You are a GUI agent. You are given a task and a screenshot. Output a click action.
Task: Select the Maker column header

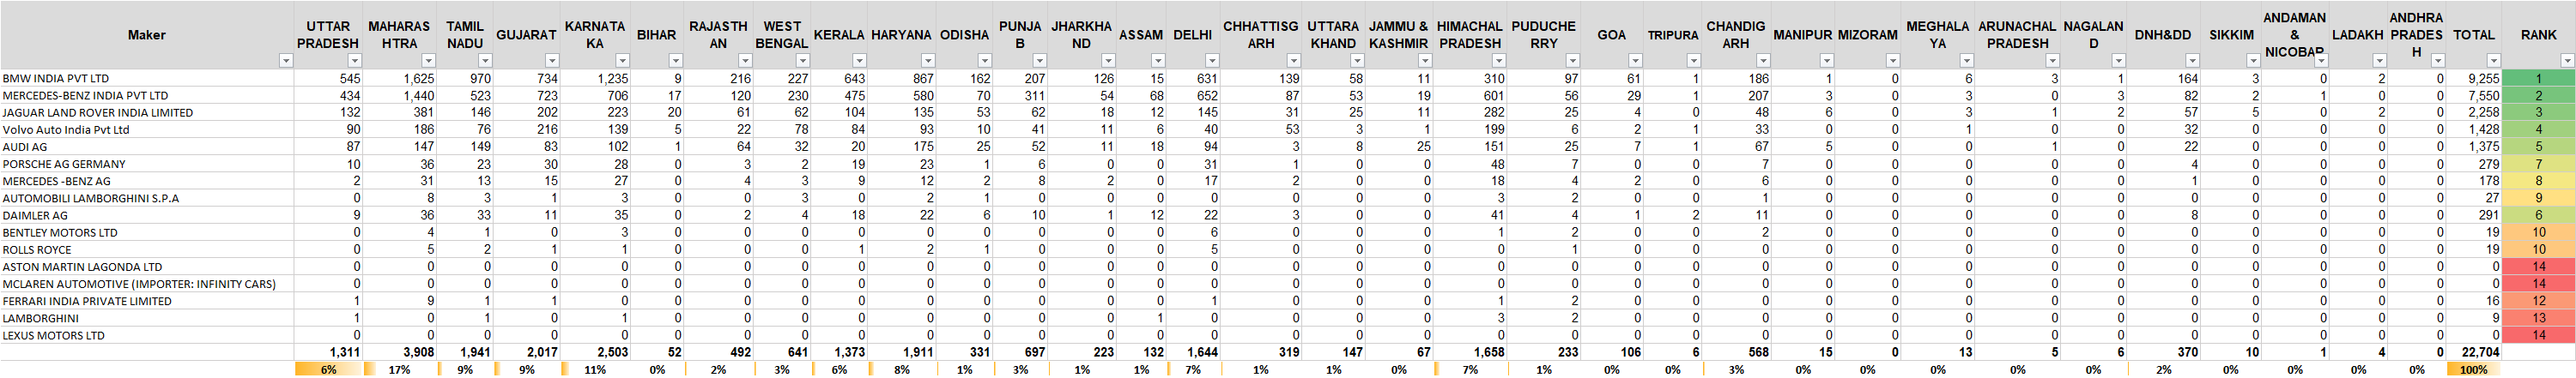click(147, 35)
